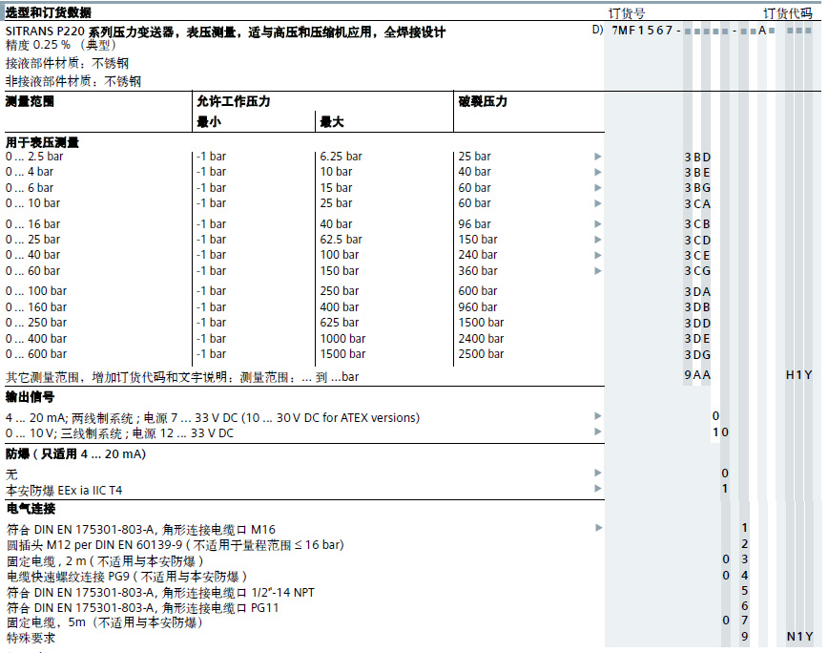Select the 订货号 column header
Viewport: 828px width, 653px height.
[627, 13]
